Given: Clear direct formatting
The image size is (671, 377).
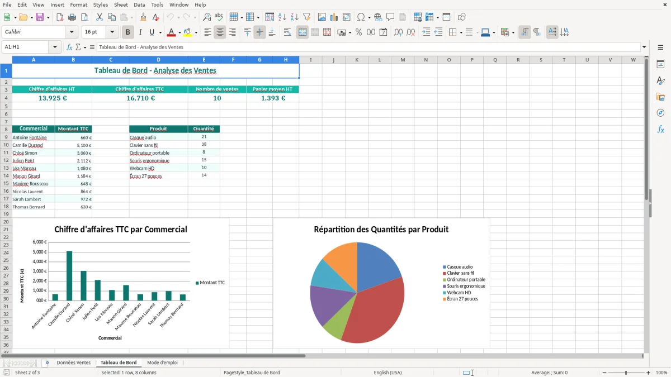Looking at the screenshot, I should coord(155,17).
